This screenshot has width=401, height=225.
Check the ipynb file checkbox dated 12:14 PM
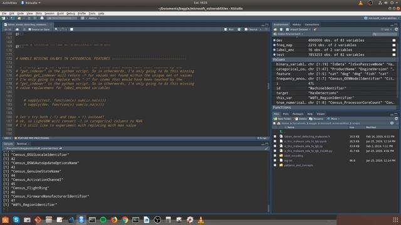[275, 141]
